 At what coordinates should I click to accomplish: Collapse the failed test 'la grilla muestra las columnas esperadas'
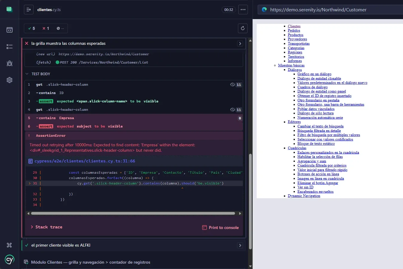68,43
